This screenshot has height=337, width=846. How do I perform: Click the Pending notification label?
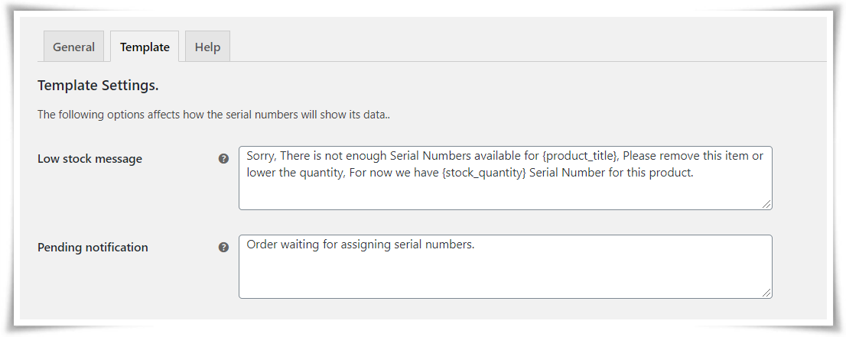click(x=93, y=248)
